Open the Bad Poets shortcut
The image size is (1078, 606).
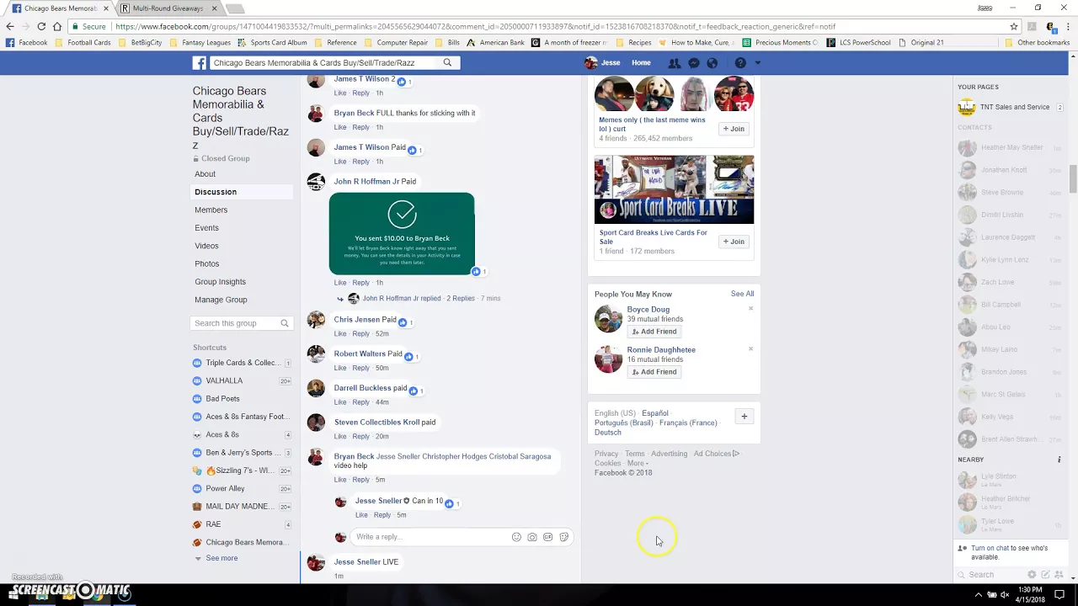point(222,399)
